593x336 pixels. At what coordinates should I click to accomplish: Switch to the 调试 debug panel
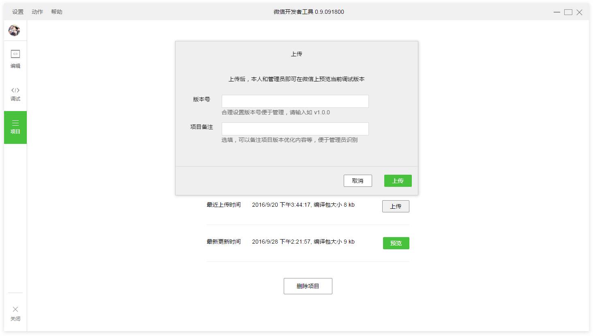(x=15, y=94)
